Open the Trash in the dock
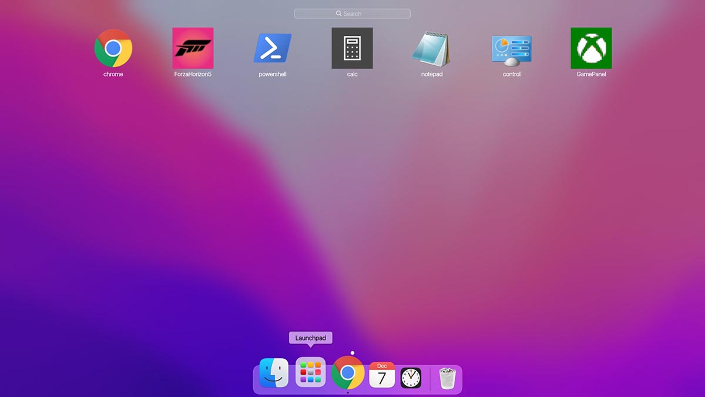This screenshot has height=397, width=705. click(x=448, y=378)
